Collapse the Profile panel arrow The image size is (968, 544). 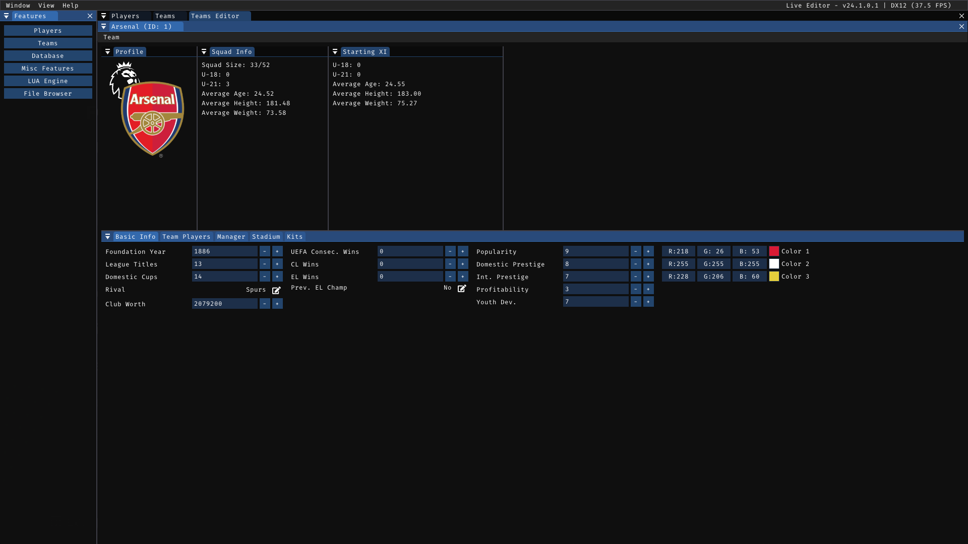[x=107, y=52]
